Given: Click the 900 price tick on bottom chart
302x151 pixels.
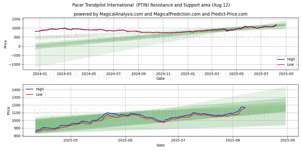Looking at the screenshot, I should (x=17, y=128).
